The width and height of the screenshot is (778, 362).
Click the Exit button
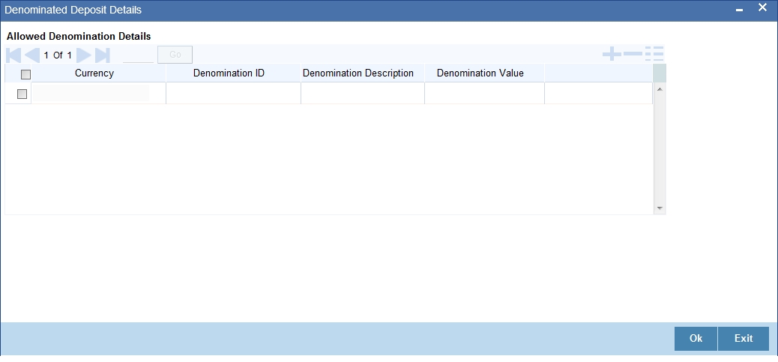click(744, 338)
